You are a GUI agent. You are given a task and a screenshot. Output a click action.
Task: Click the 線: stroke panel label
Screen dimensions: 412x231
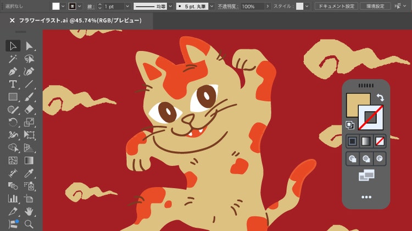pyautogui.click(x=91, y=7)
